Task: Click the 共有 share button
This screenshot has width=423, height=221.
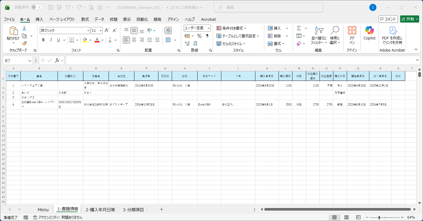Action: click(x=409, y=19)
